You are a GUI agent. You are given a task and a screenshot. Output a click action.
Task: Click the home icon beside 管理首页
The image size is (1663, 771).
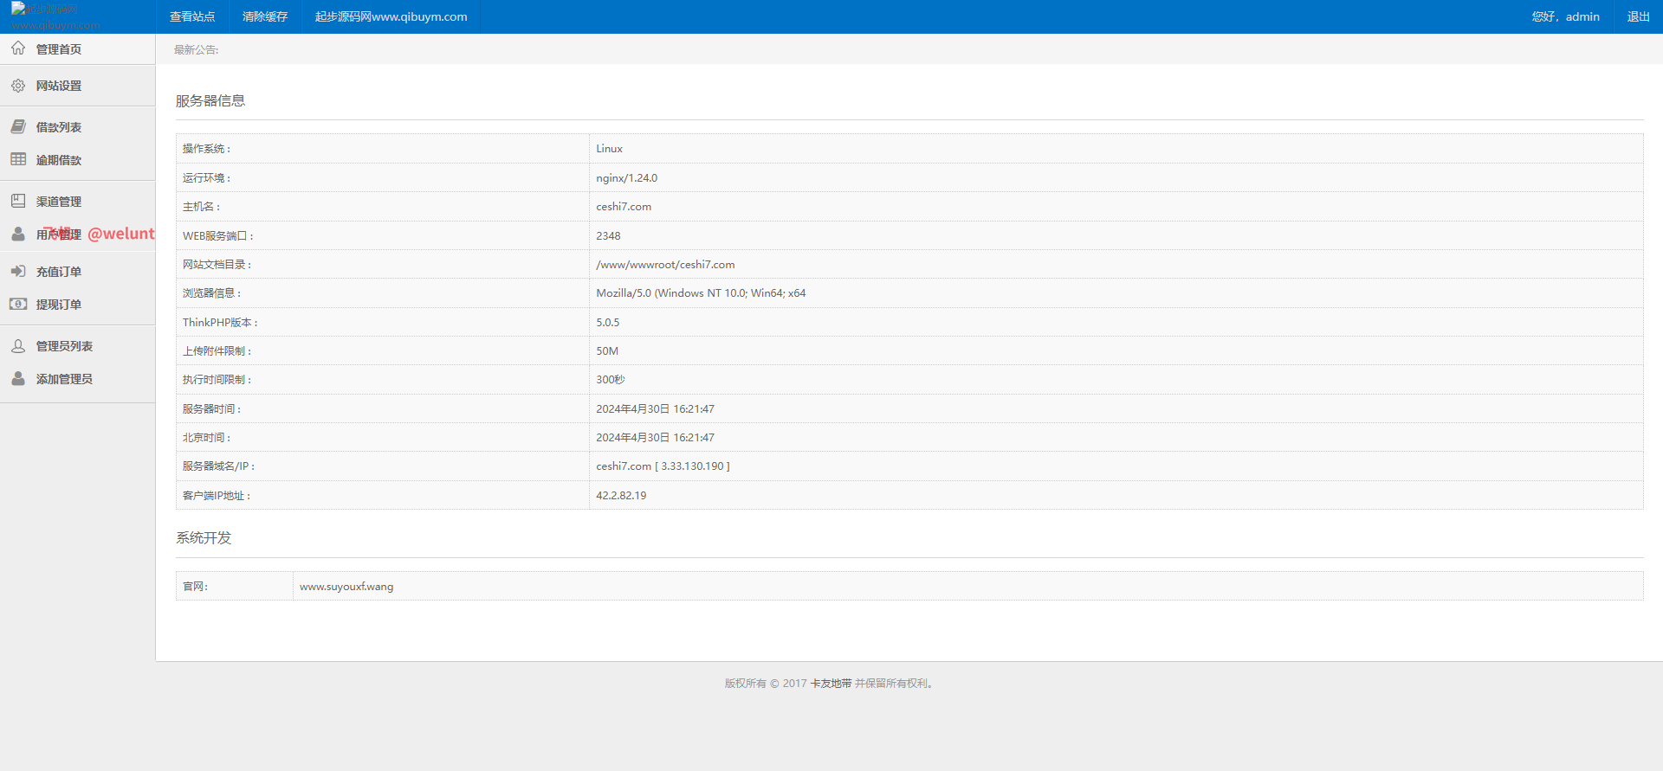[18, 48]
